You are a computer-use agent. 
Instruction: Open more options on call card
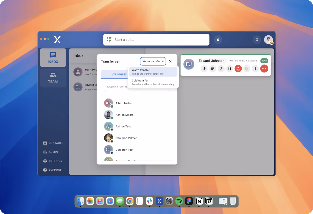pyautogui.click(x=255, y=69)
